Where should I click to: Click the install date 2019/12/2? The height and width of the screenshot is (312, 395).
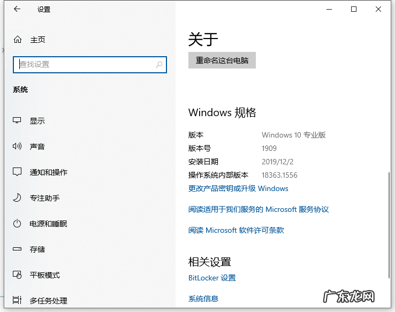(x=277, y=162)
